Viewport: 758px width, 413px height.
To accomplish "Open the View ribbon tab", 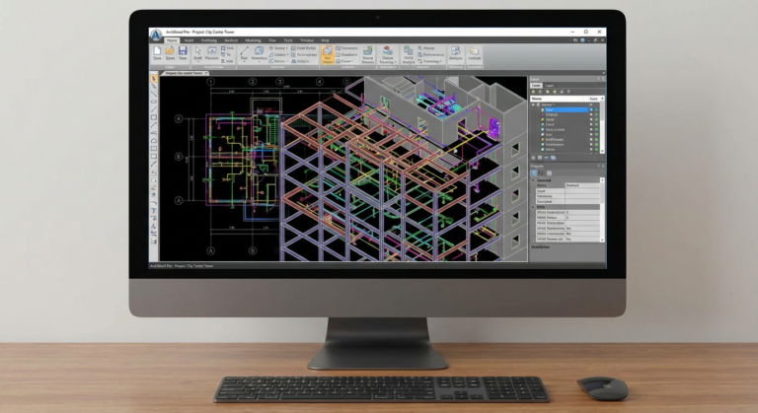I will tap(272, 40).
